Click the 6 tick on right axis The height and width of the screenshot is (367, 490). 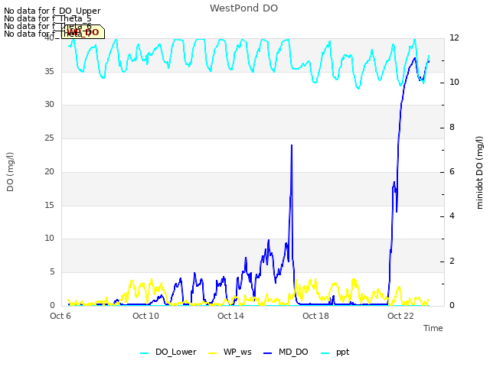[x=452, y=172]
